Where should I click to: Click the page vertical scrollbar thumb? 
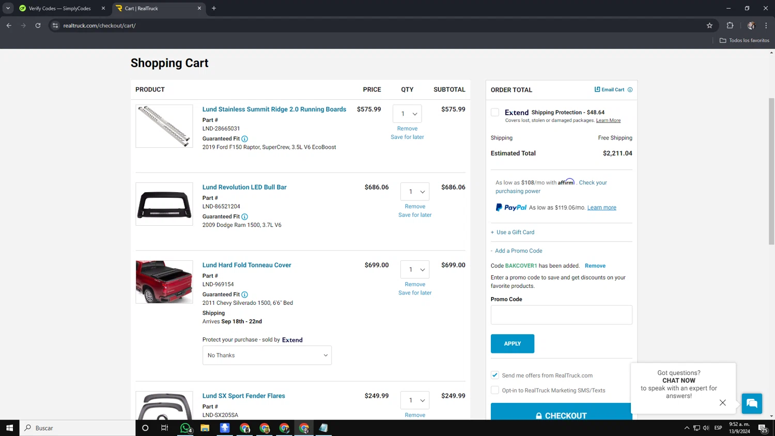point(771,172)
